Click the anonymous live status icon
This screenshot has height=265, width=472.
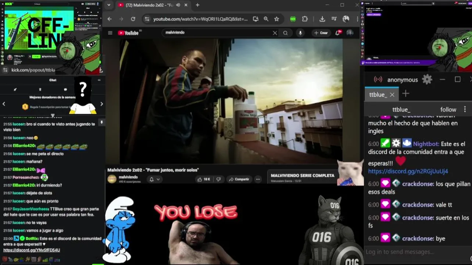(x=378, y=79)
